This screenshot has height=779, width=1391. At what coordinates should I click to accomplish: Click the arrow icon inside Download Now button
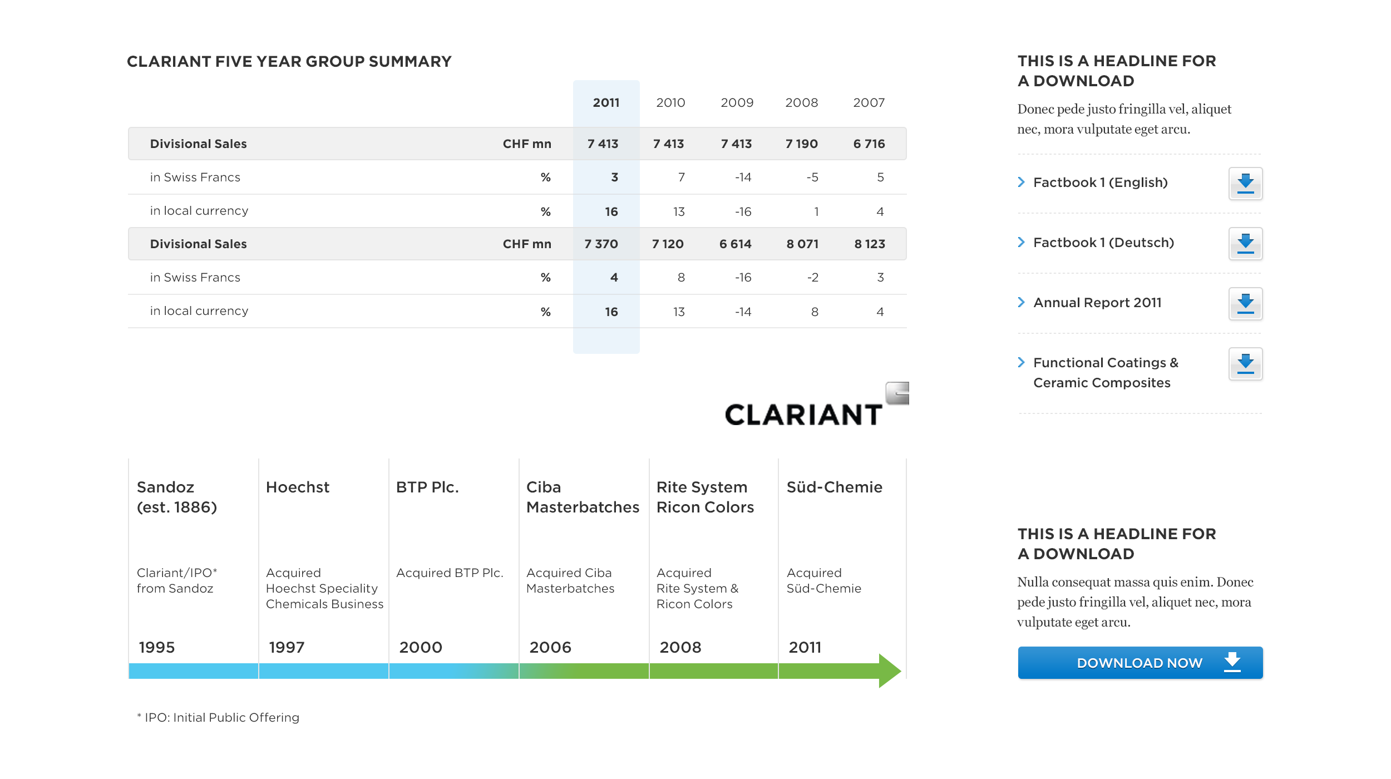click(1232, 662)
